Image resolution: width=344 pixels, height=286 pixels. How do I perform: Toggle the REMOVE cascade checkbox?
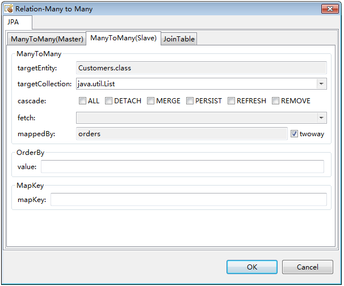[276, 101]
